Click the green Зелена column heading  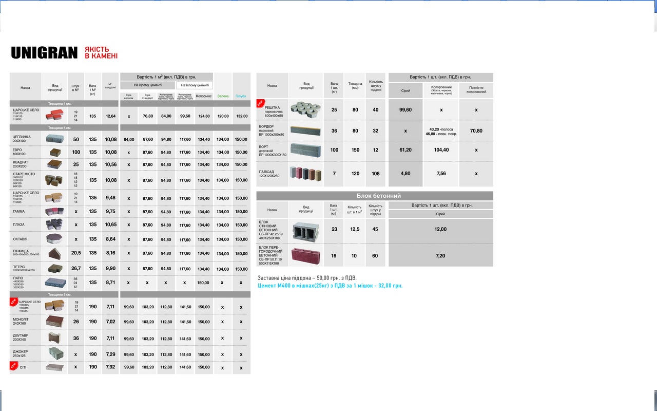[223, 96]
